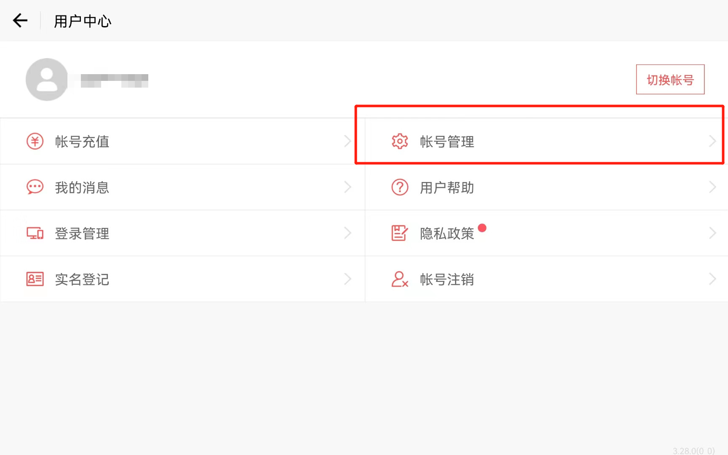
Task: Expand the 帐号注销 row chevron
Action: coord(712,279)
